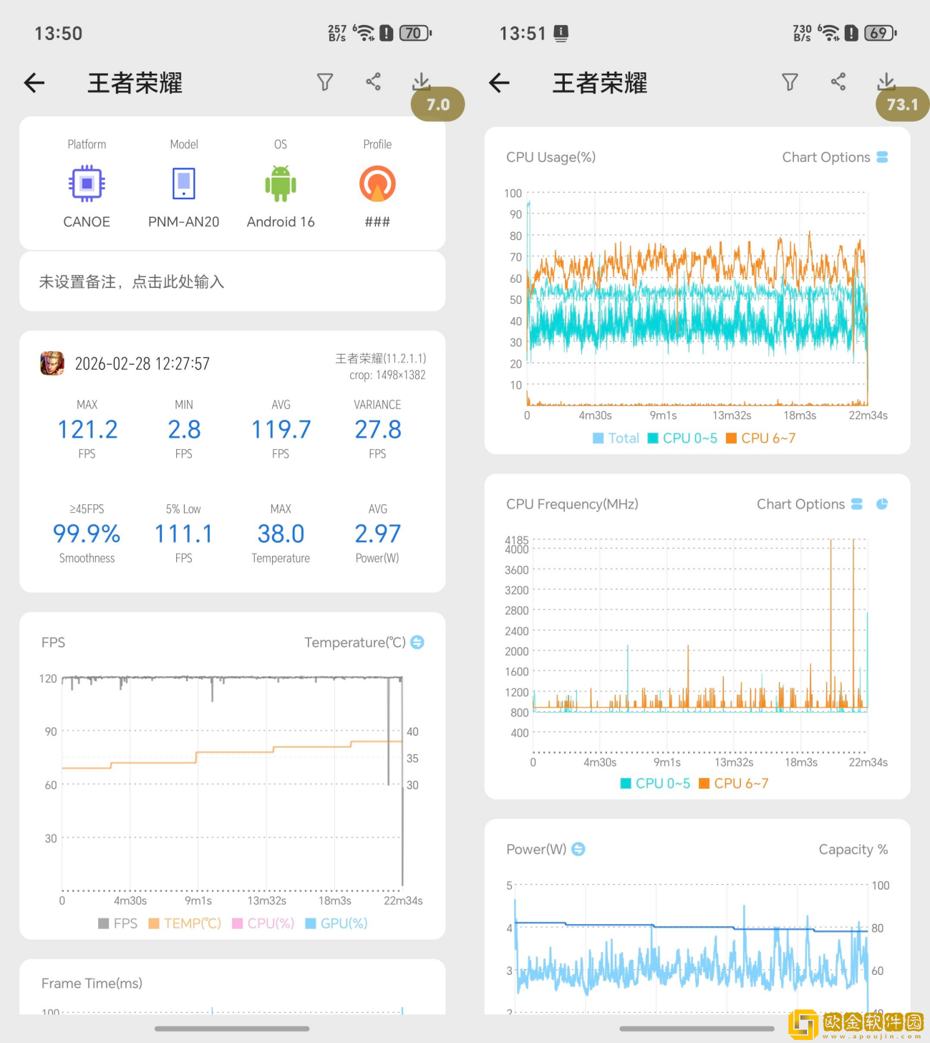Tap the back arrow on right screen
Image resolution: width=930 pixels, height=1043 pixels.
(499, 83)
